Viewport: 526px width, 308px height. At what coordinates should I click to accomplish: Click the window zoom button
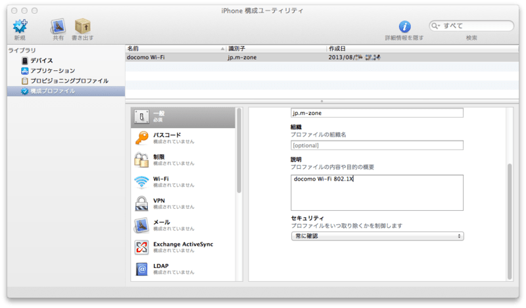(35, 11)
